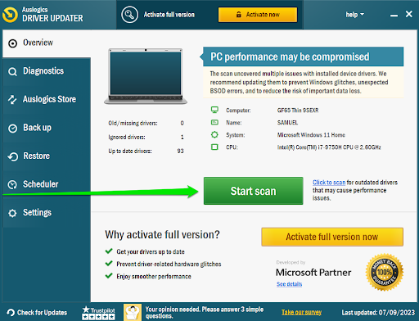
Task: Click Prevent driver-related hardware glitches item
Action: click(169, 264)
